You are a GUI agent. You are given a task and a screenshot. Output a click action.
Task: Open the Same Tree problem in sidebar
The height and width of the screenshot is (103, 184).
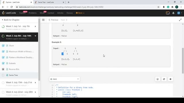pos(14,75)
